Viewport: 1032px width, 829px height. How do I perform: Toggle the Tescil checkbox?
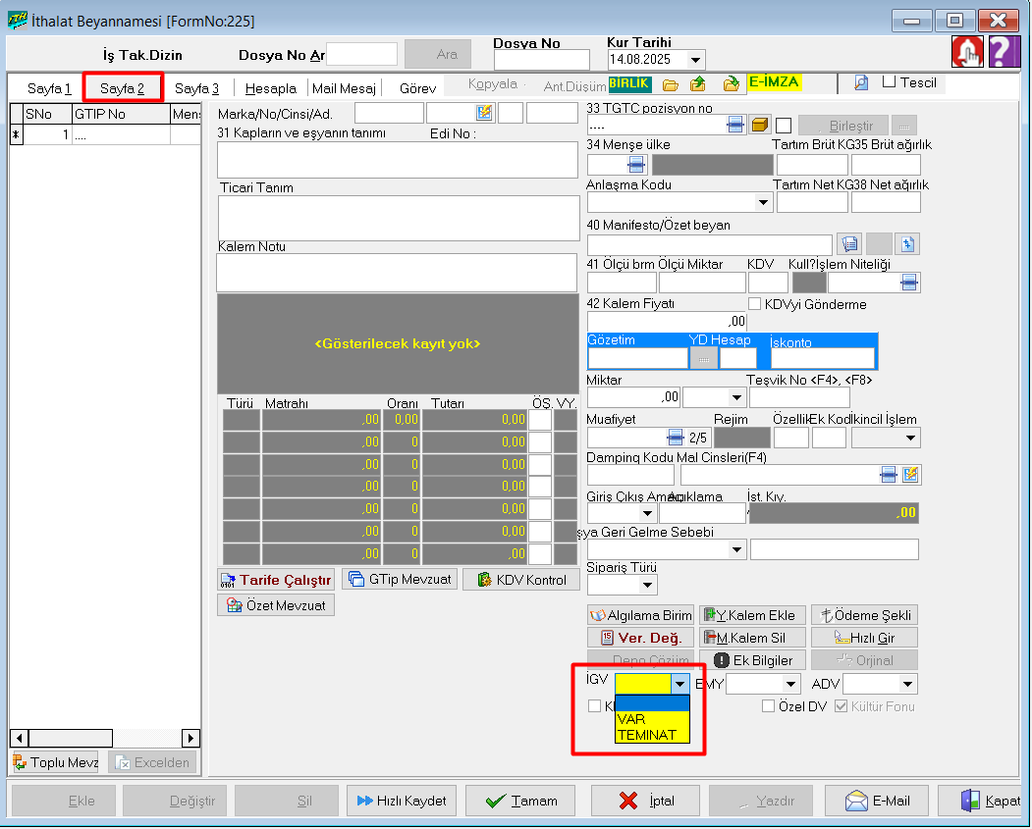pos(890,82)
